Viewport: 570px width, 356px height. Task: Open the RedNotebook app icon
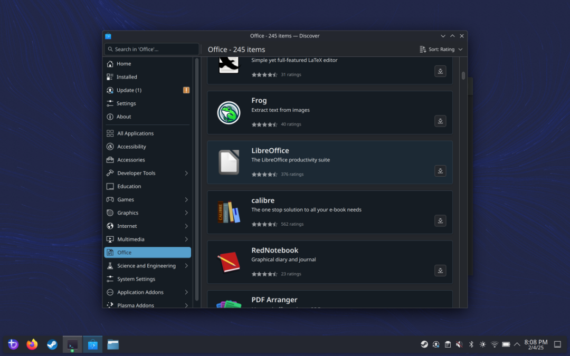coord(229,262)
